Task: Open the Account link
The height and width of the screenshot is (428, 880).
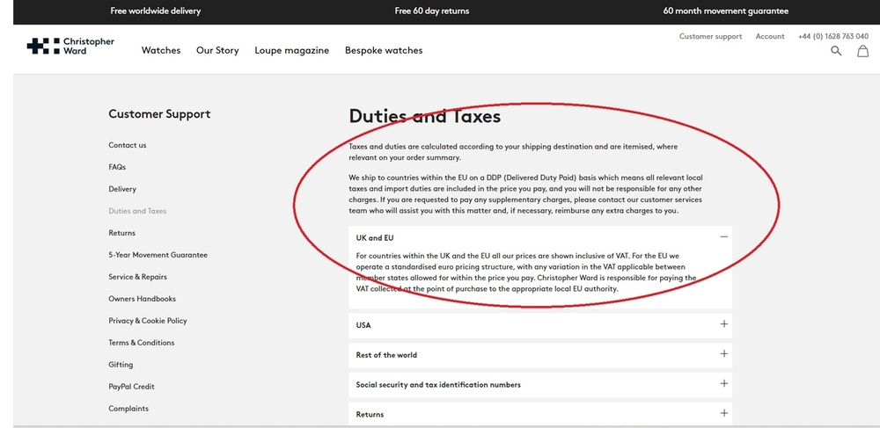Action: point(770,36)
